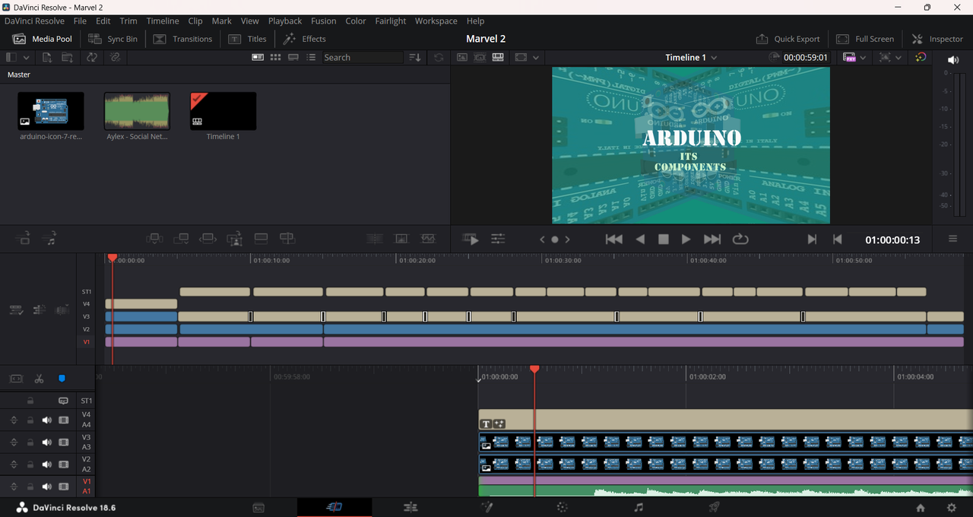Click the Source Overwrite icon
This screenshot has height=517, width=973.
(x=287, y=239)
